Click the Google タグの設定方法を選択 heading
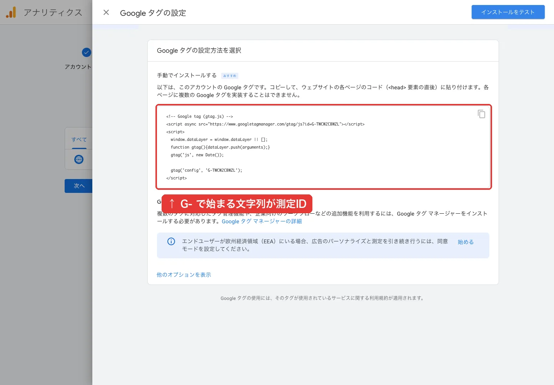554x385 pixels. [199, 50]
